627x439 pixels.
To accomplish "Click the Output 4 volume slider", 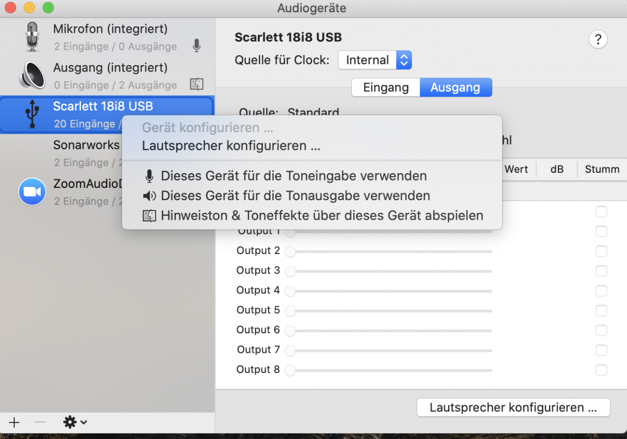I will tap(388, 291).
